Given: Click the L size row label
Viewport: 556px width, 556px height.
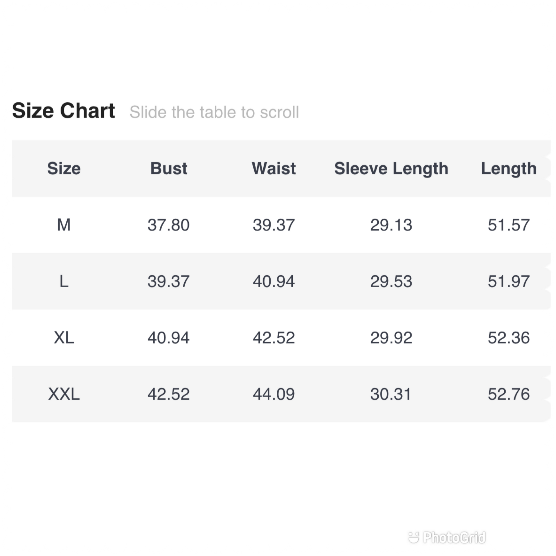Looking at the screenshot, I should 64,281.
